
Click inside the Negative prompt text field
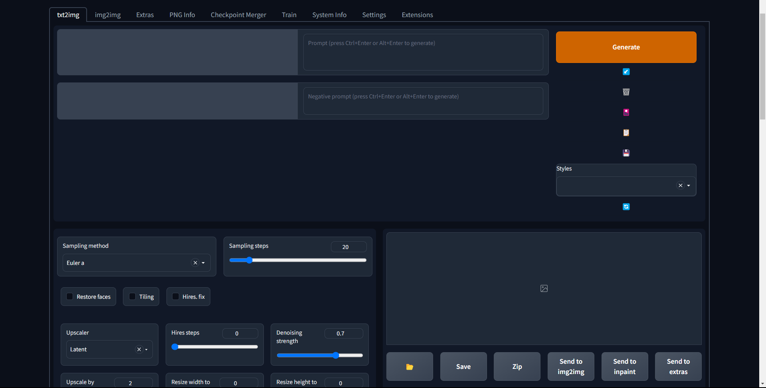pos(423,101)
